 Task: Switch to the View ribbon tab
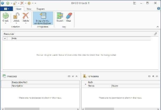29,9
